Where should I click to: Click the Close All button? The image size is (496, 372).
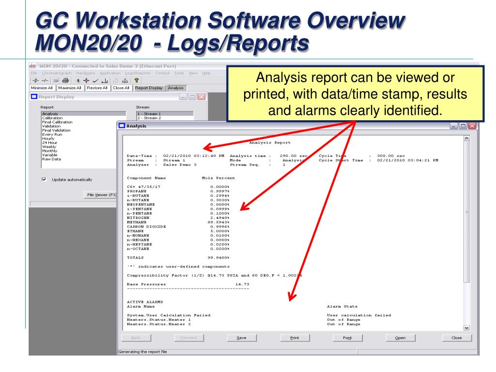[121, 88]
